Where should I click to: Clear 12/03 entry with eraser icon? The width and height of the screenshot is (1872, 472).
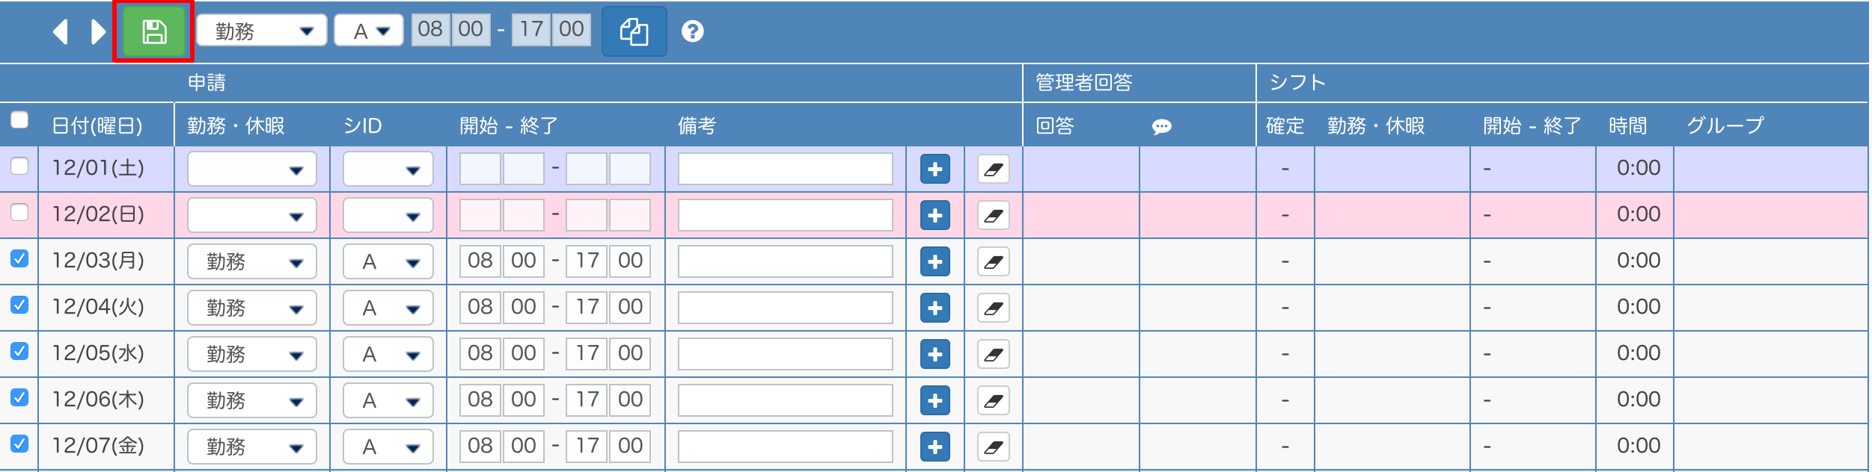pos(993,261)
